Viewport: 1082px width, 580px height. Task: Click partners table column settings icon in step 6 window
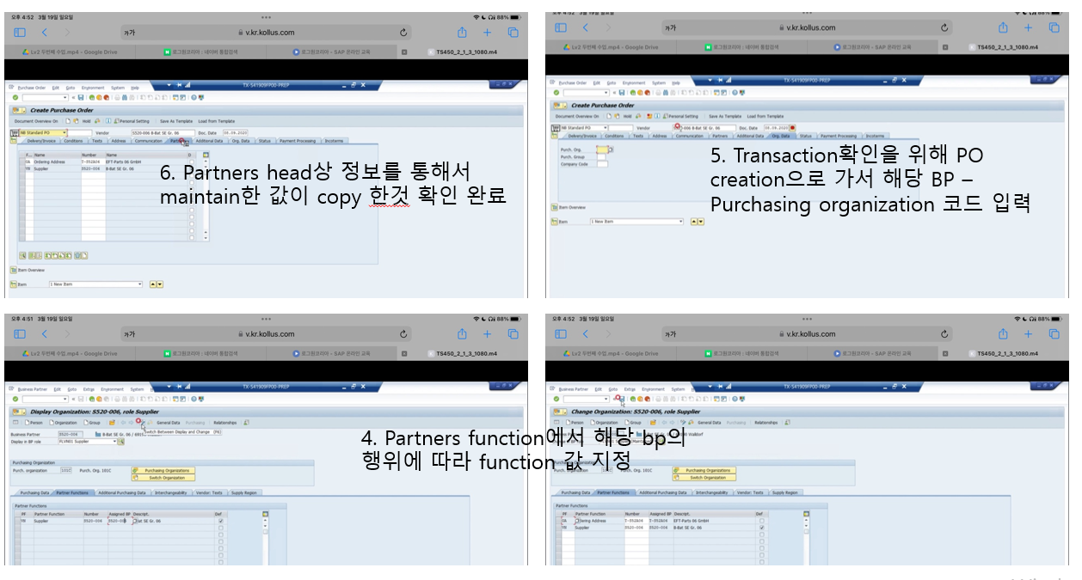coord(205,155)
